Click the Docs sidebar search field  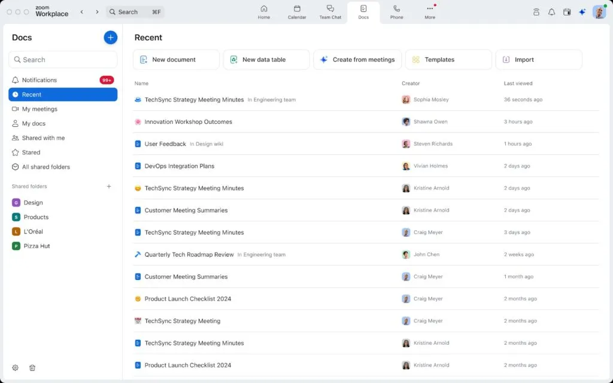pyautogui.click(x=63, y=60)
